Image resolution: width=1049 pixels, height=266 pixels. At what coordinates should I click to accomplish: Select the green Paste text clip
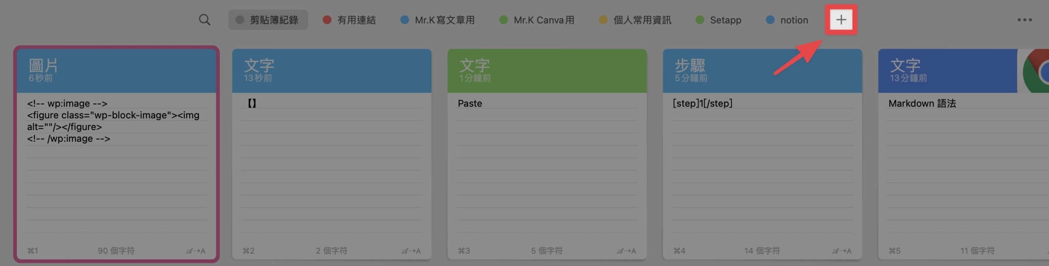coord(547,154)
